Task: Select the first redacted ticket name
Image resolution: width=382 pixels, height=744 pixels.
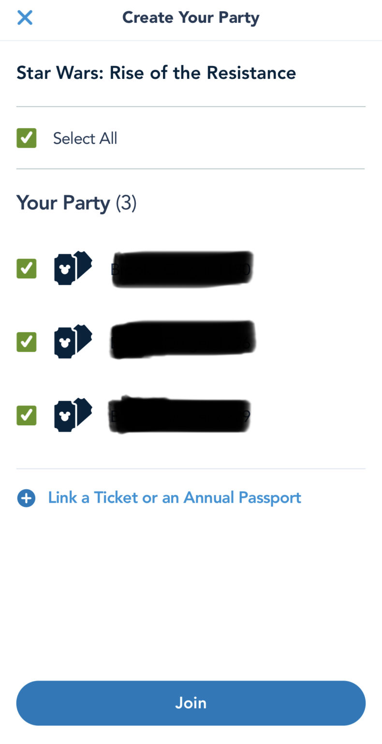Action: coord(181,269)
